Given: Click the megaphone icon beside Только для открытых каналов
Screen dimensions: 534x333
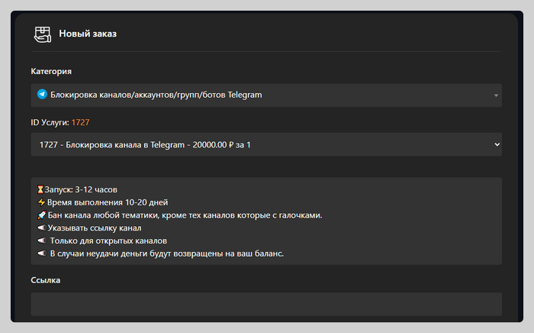Looking at the screenshot, I should coord(41,241).
